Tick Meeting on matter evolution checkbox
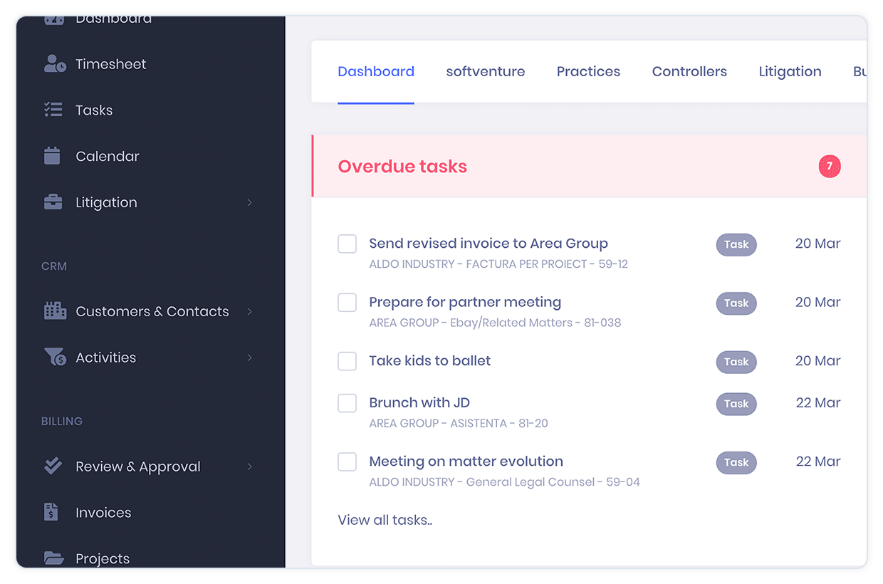Screen dimensions: 883x584 coord(347,462)
